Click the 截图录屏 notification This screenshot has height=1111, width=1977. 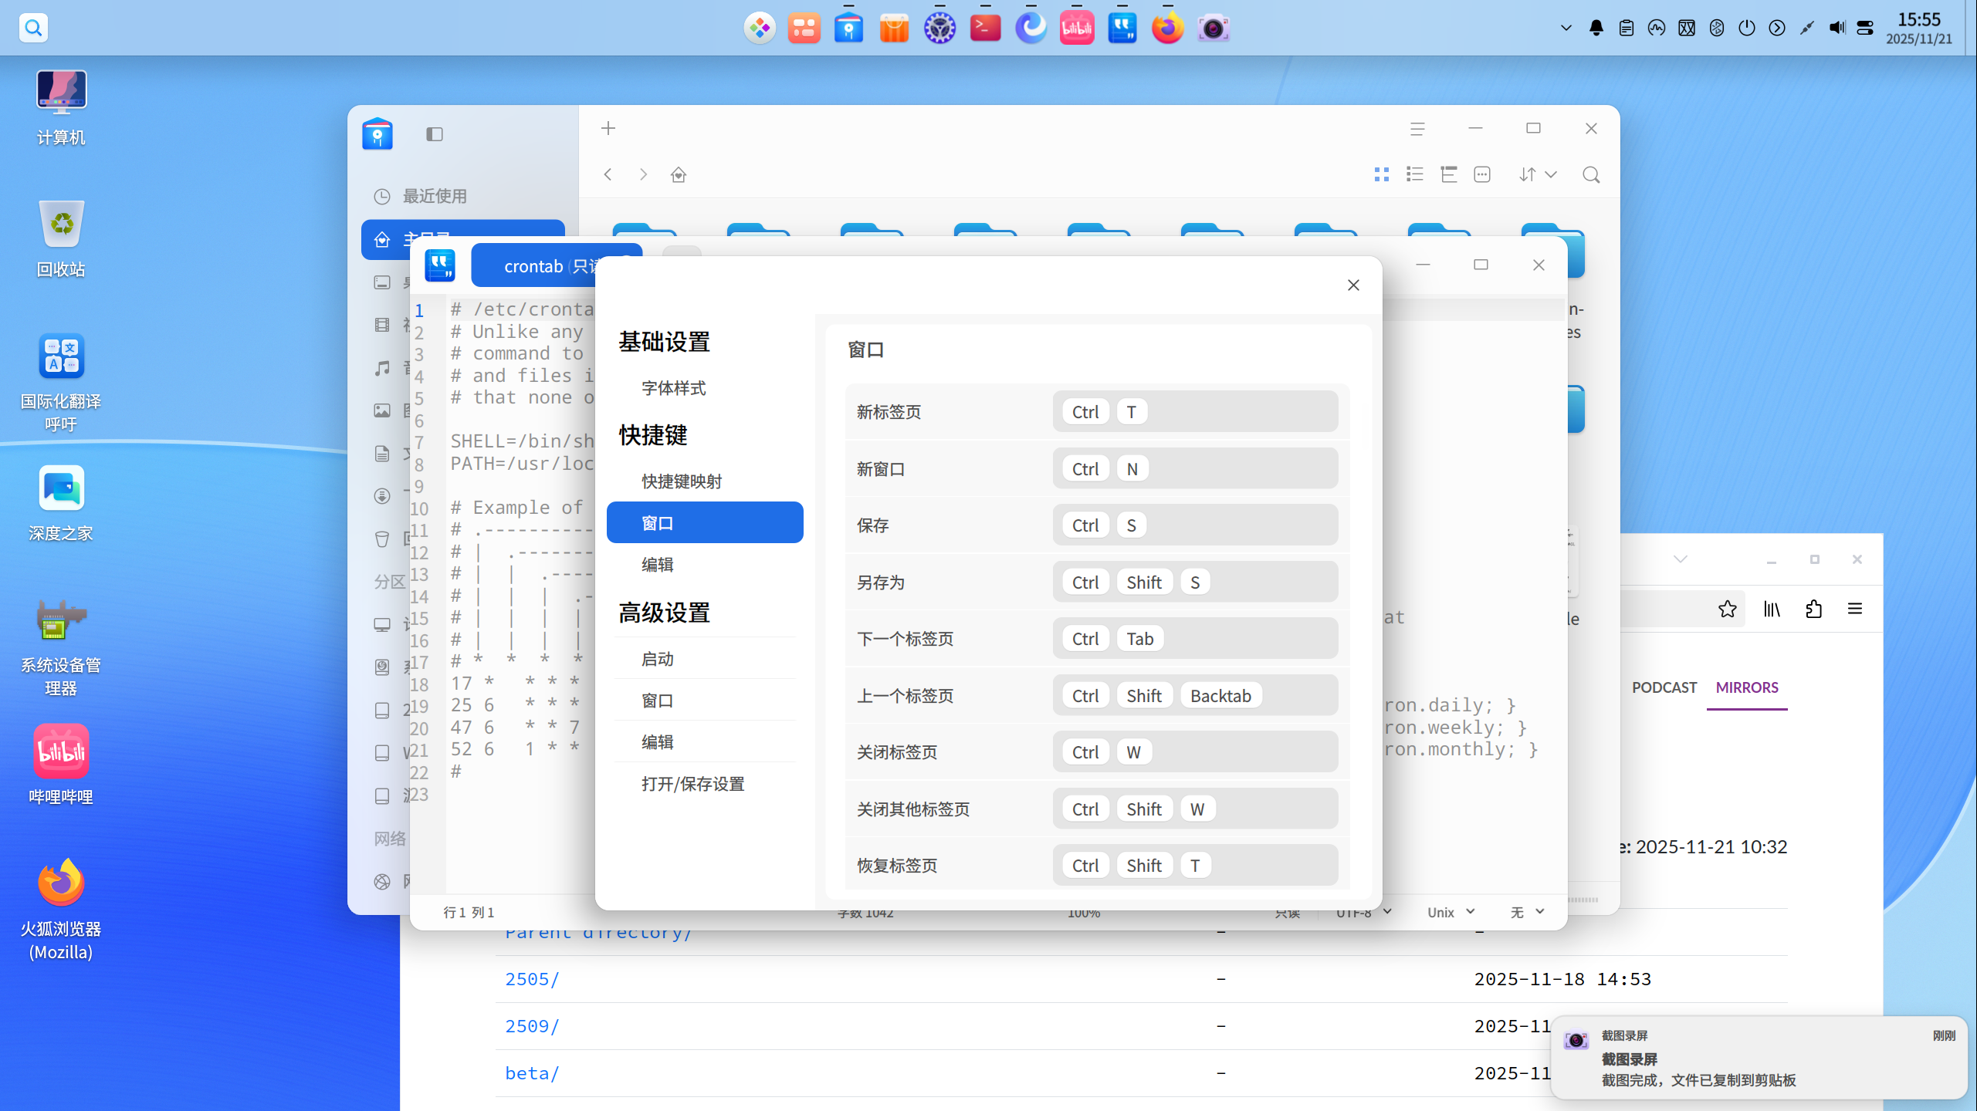pos(1759,1057)
